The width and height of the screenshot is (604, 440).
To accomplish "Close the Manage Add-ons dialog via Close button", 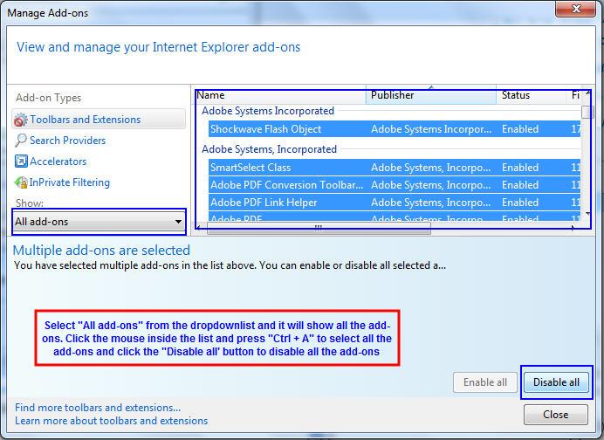I will pyautogui.click(x=556, y=415).
